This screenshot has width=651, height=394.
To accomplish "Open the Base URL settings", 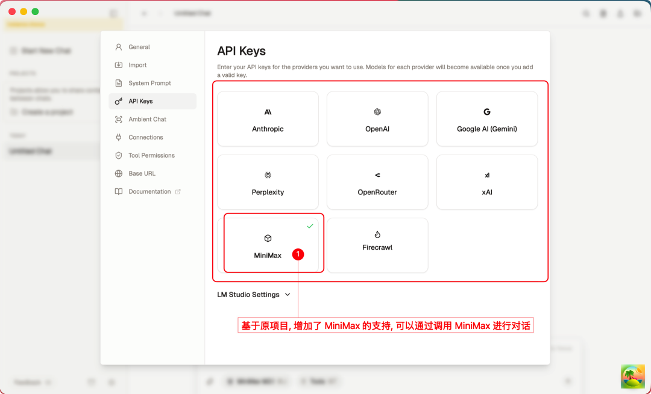I will 142,173.
